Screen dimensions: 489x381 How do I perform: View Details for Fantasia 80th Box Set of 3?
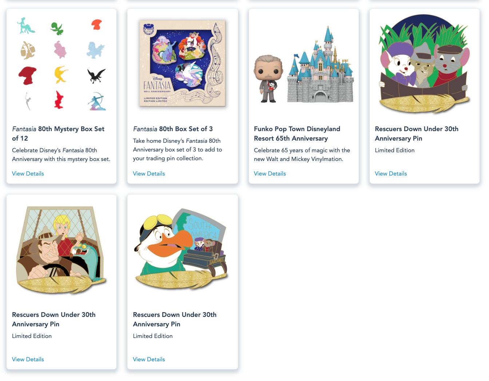(149, 174)
